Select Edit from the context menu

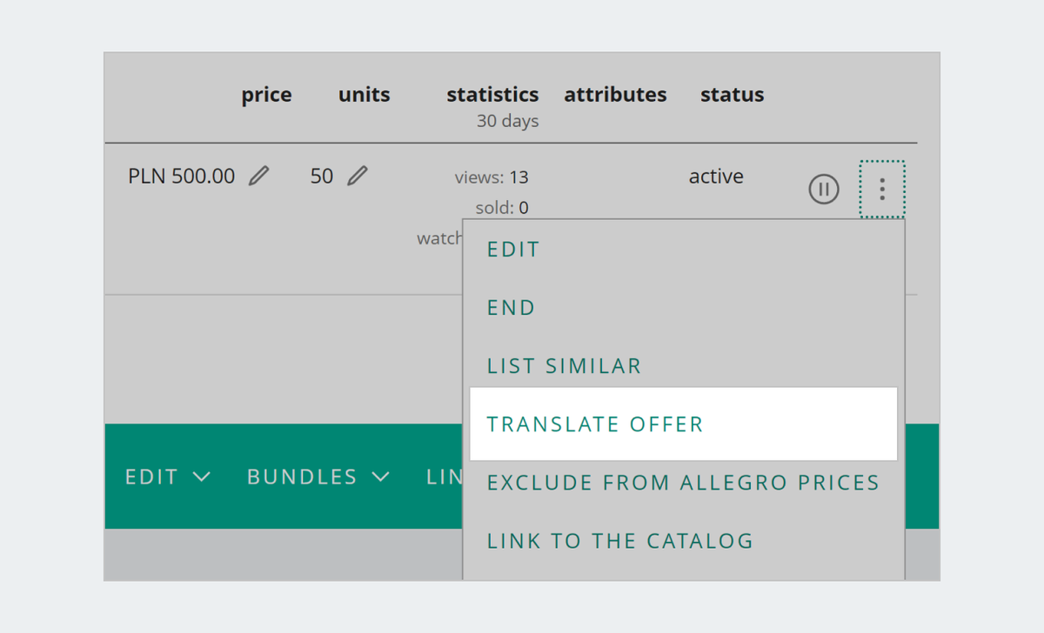pyautogui.click(x=513, y=250)
